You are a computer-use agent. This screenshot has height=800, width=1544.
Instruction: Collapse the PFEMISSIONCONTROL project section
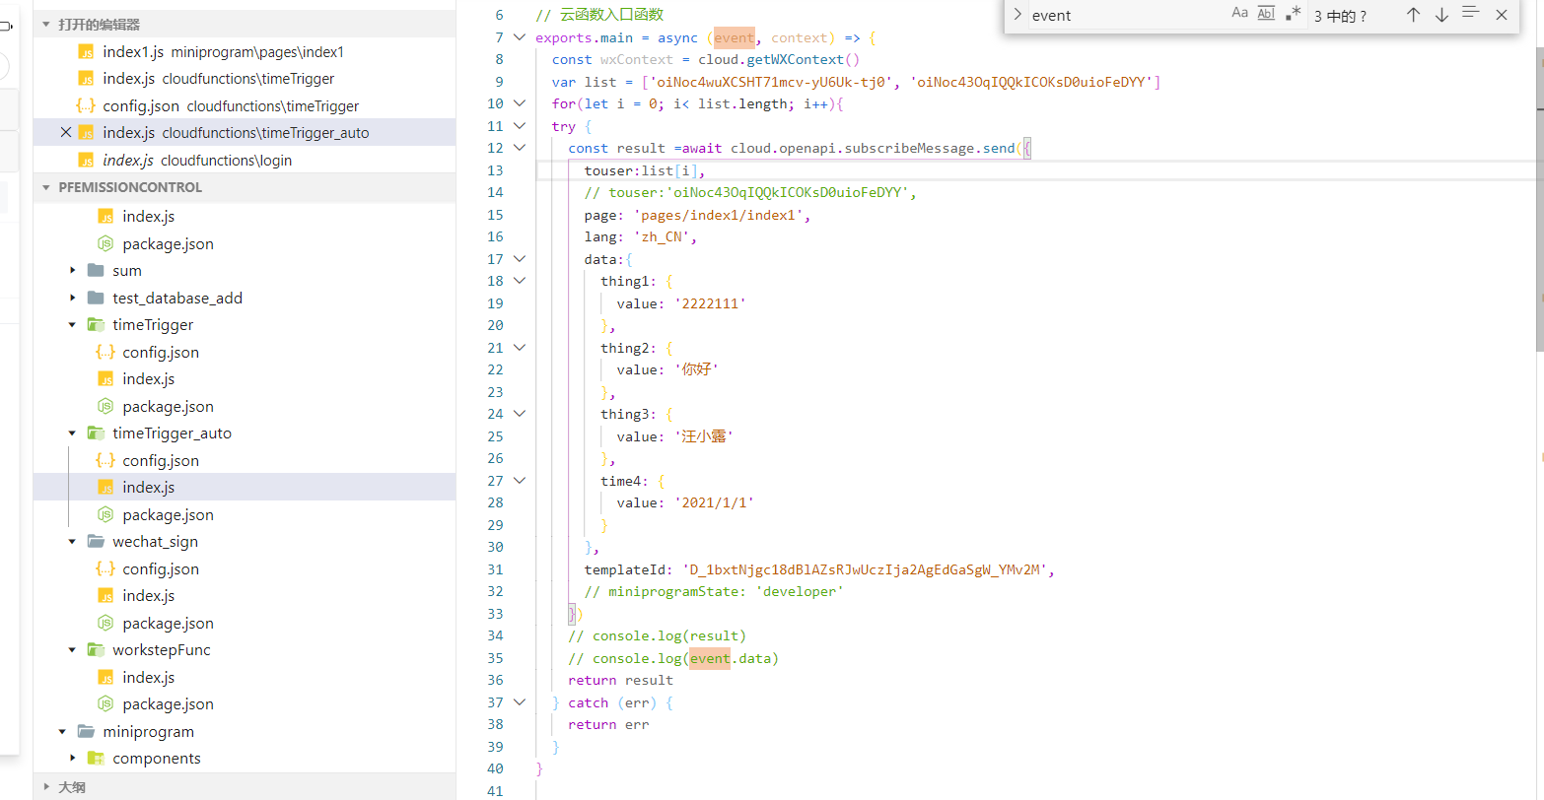46,187
